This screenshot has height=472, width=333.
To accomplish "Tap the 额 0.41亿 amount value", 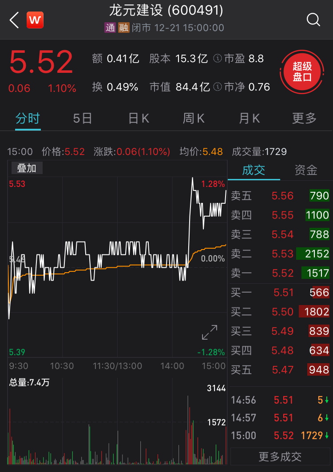I will (x=115, y=59).
